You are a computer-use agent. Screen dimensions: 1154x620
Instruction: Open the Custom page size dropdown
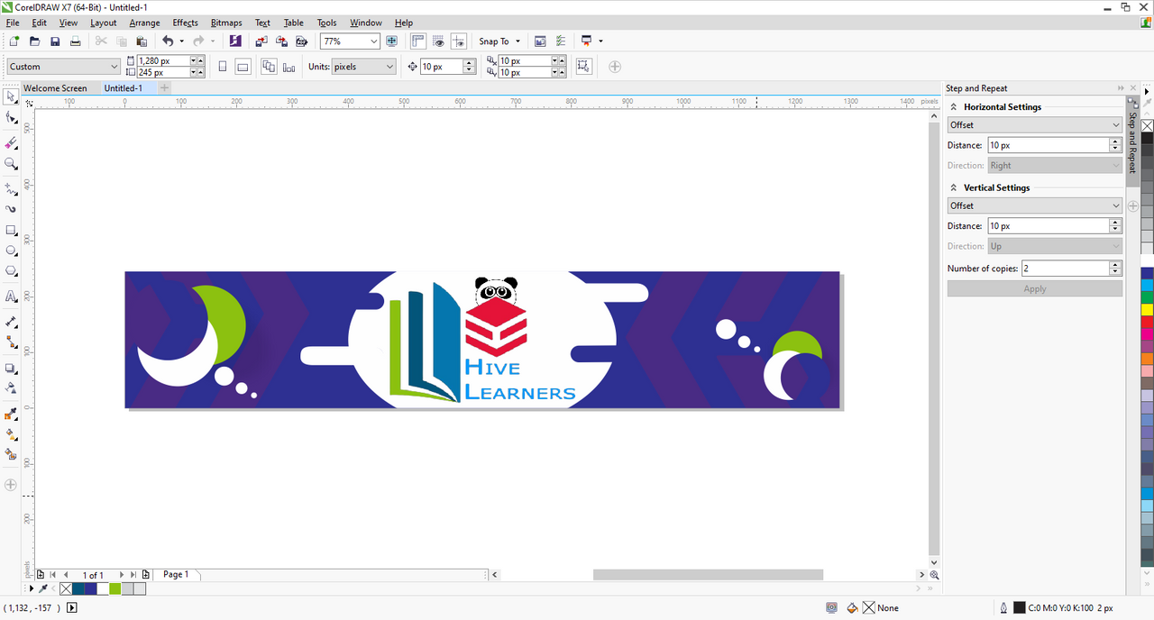point(114,67)
